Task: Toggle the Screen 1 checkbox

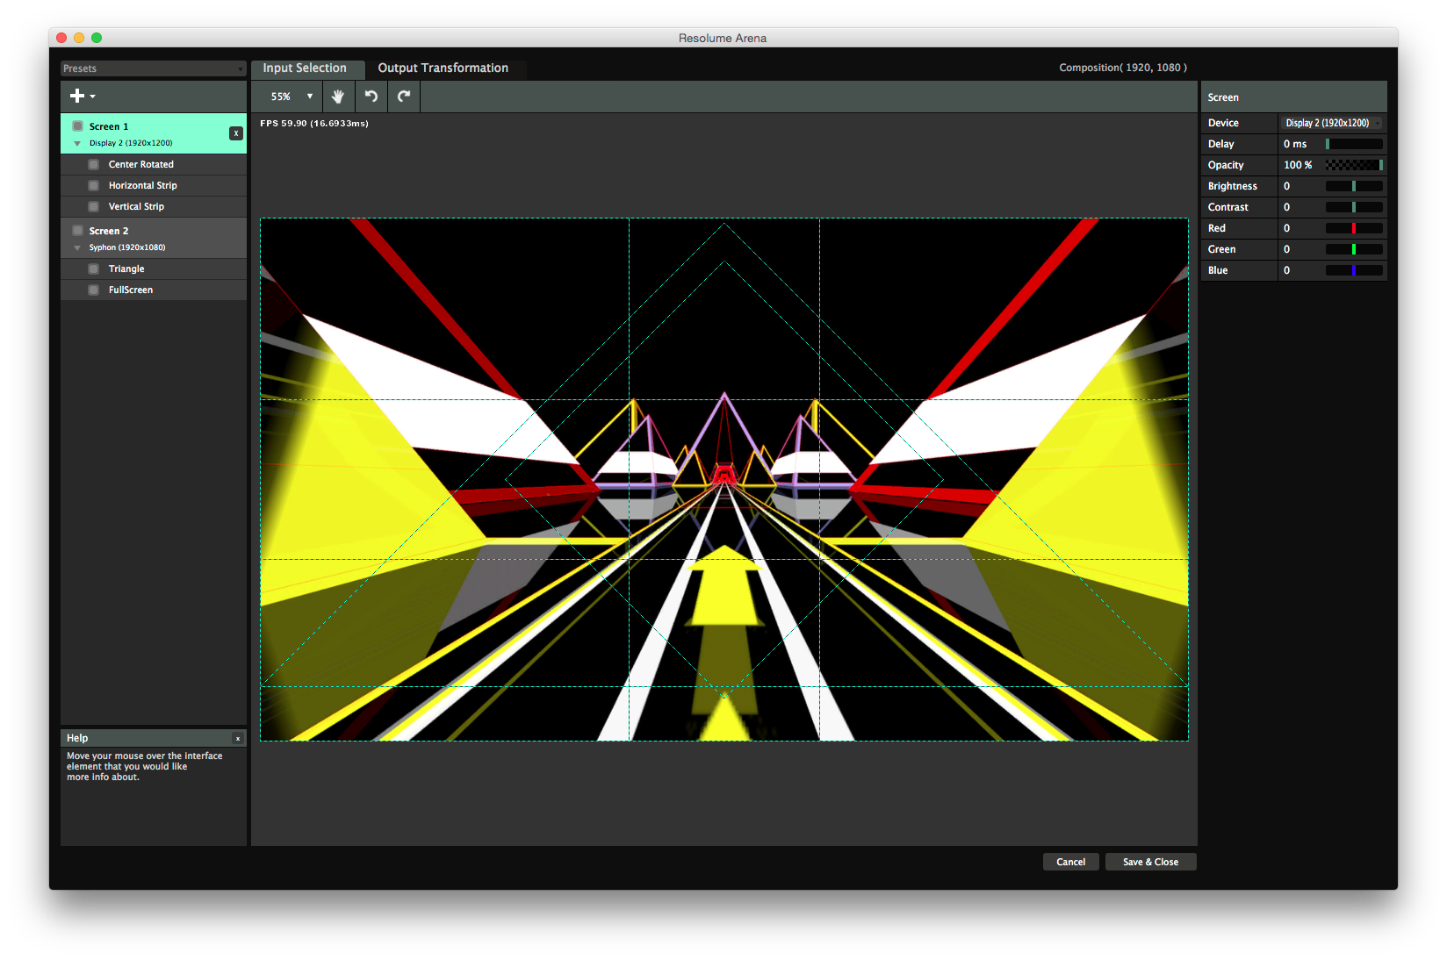Action: point(78,126)
